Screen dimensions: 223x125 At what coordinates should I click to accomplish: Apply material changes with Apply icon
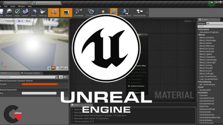pos(17,12)
